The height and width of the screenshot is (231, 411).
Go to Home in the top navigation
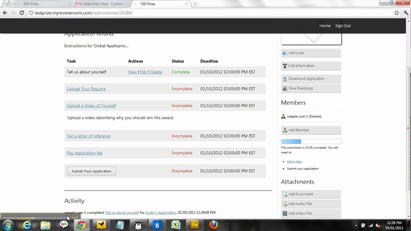(325, 26)
